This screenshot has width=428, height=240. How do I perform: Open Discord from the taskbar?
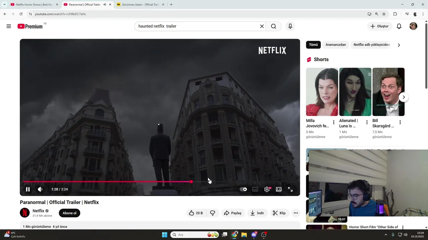[x=254, y=235]
